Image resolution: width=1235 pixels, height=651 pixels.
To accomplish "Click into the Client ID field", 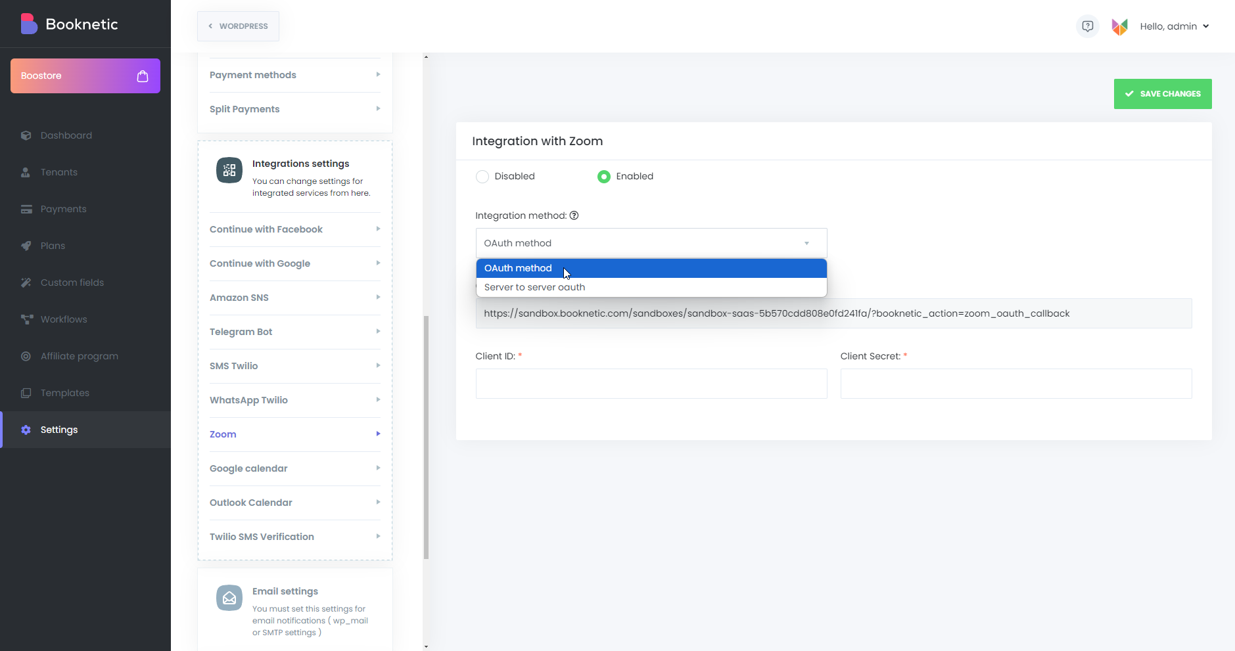I will pos(651,384).
